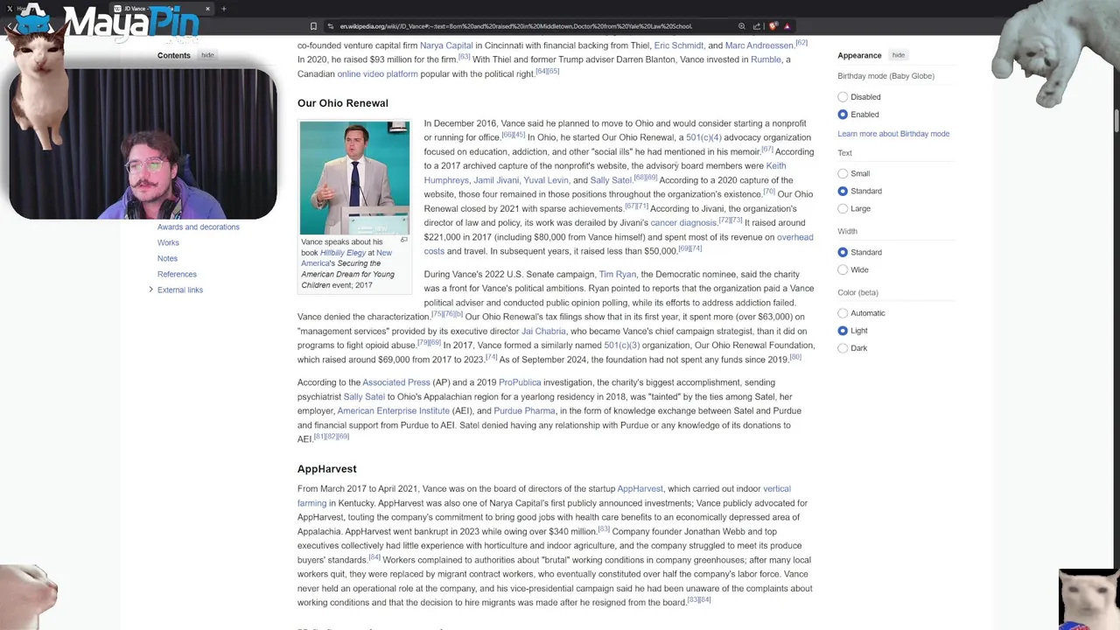The image size is (1120, 630).
Task: Open Learn more about Birthday mode link
Action: point(893,134)
